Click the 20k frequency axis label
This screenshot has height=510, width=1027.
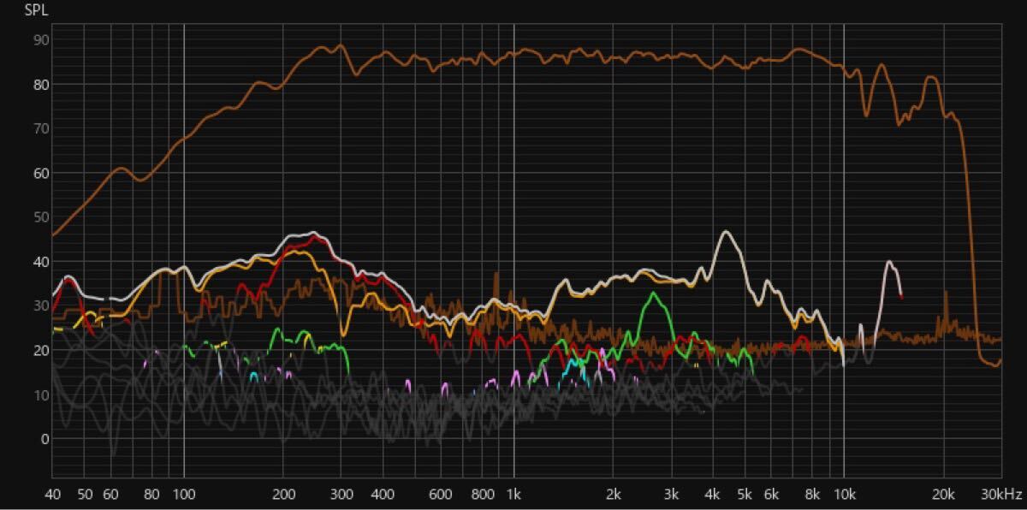tap(943, 494)
